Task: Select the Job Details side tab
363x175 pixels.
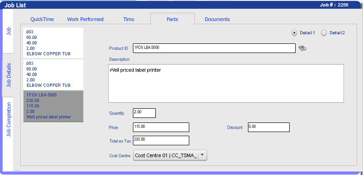Action: (x=8, y=75)
